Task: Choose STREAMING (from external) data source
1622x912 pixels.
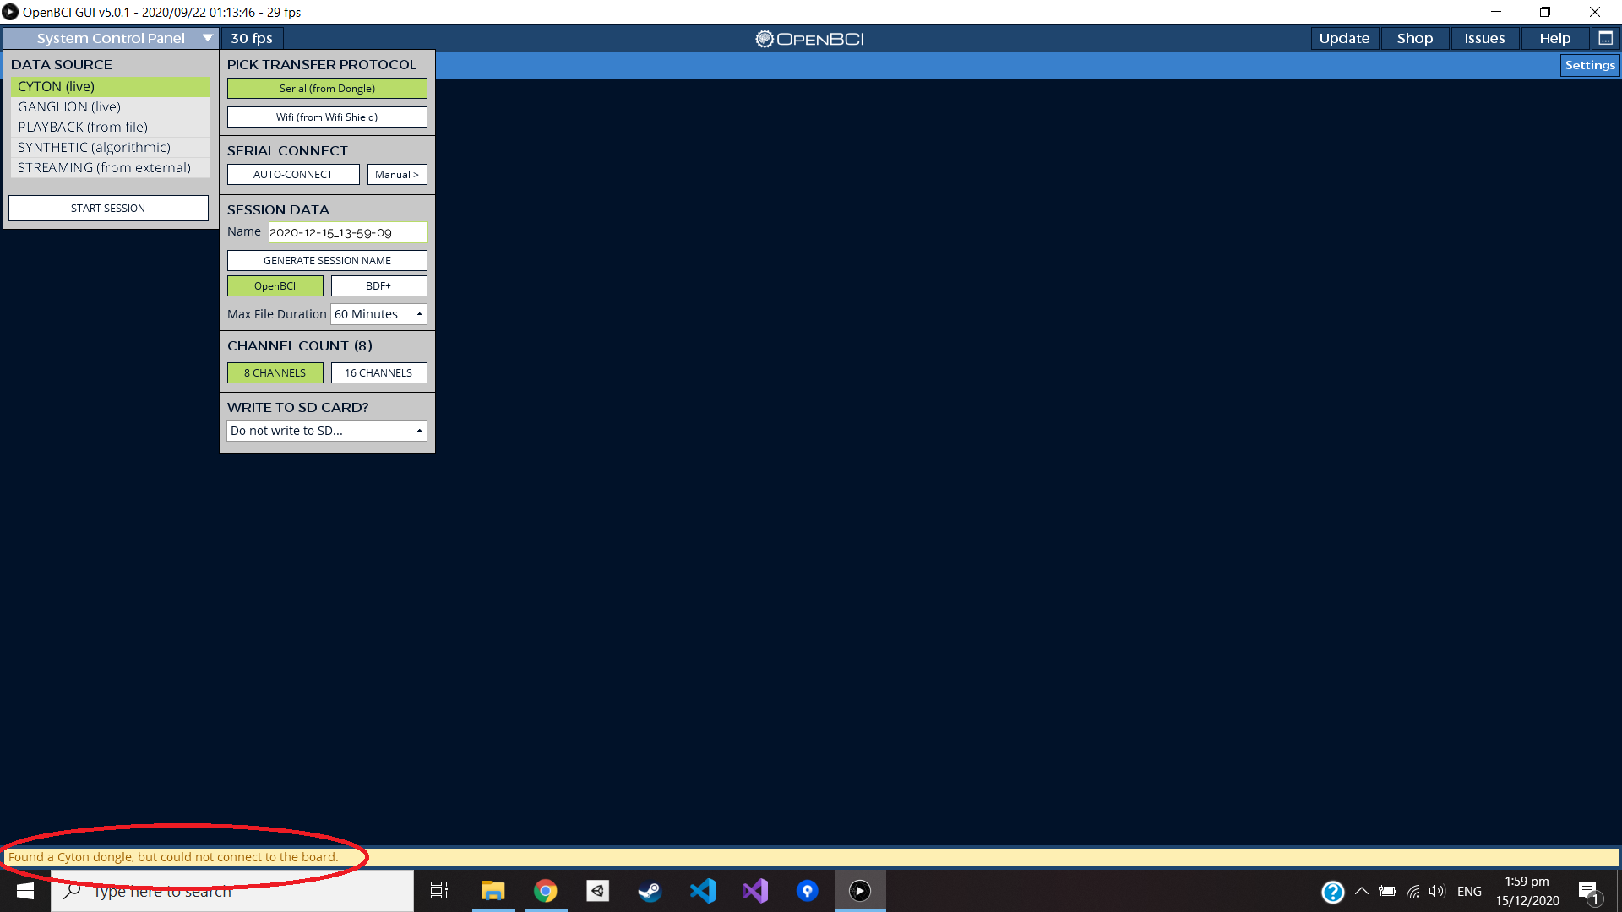Action: [111, 168]
